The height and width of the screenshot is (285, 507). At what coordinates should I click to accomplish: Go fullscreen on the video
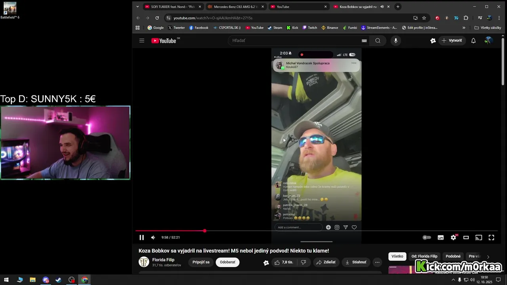click(x=491, y=237)
